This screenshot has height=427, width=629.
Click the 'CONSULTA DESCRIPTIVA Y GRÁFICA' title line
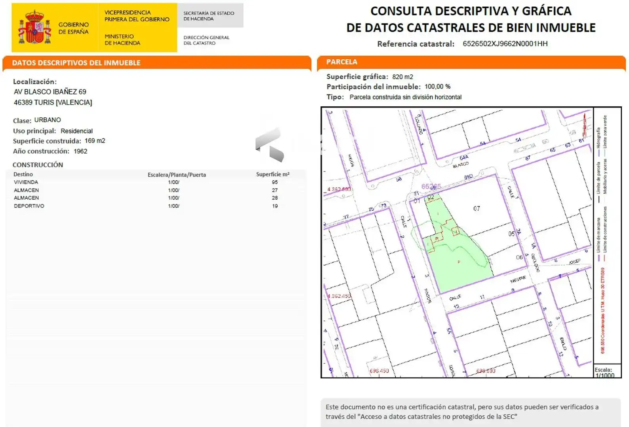471,11
